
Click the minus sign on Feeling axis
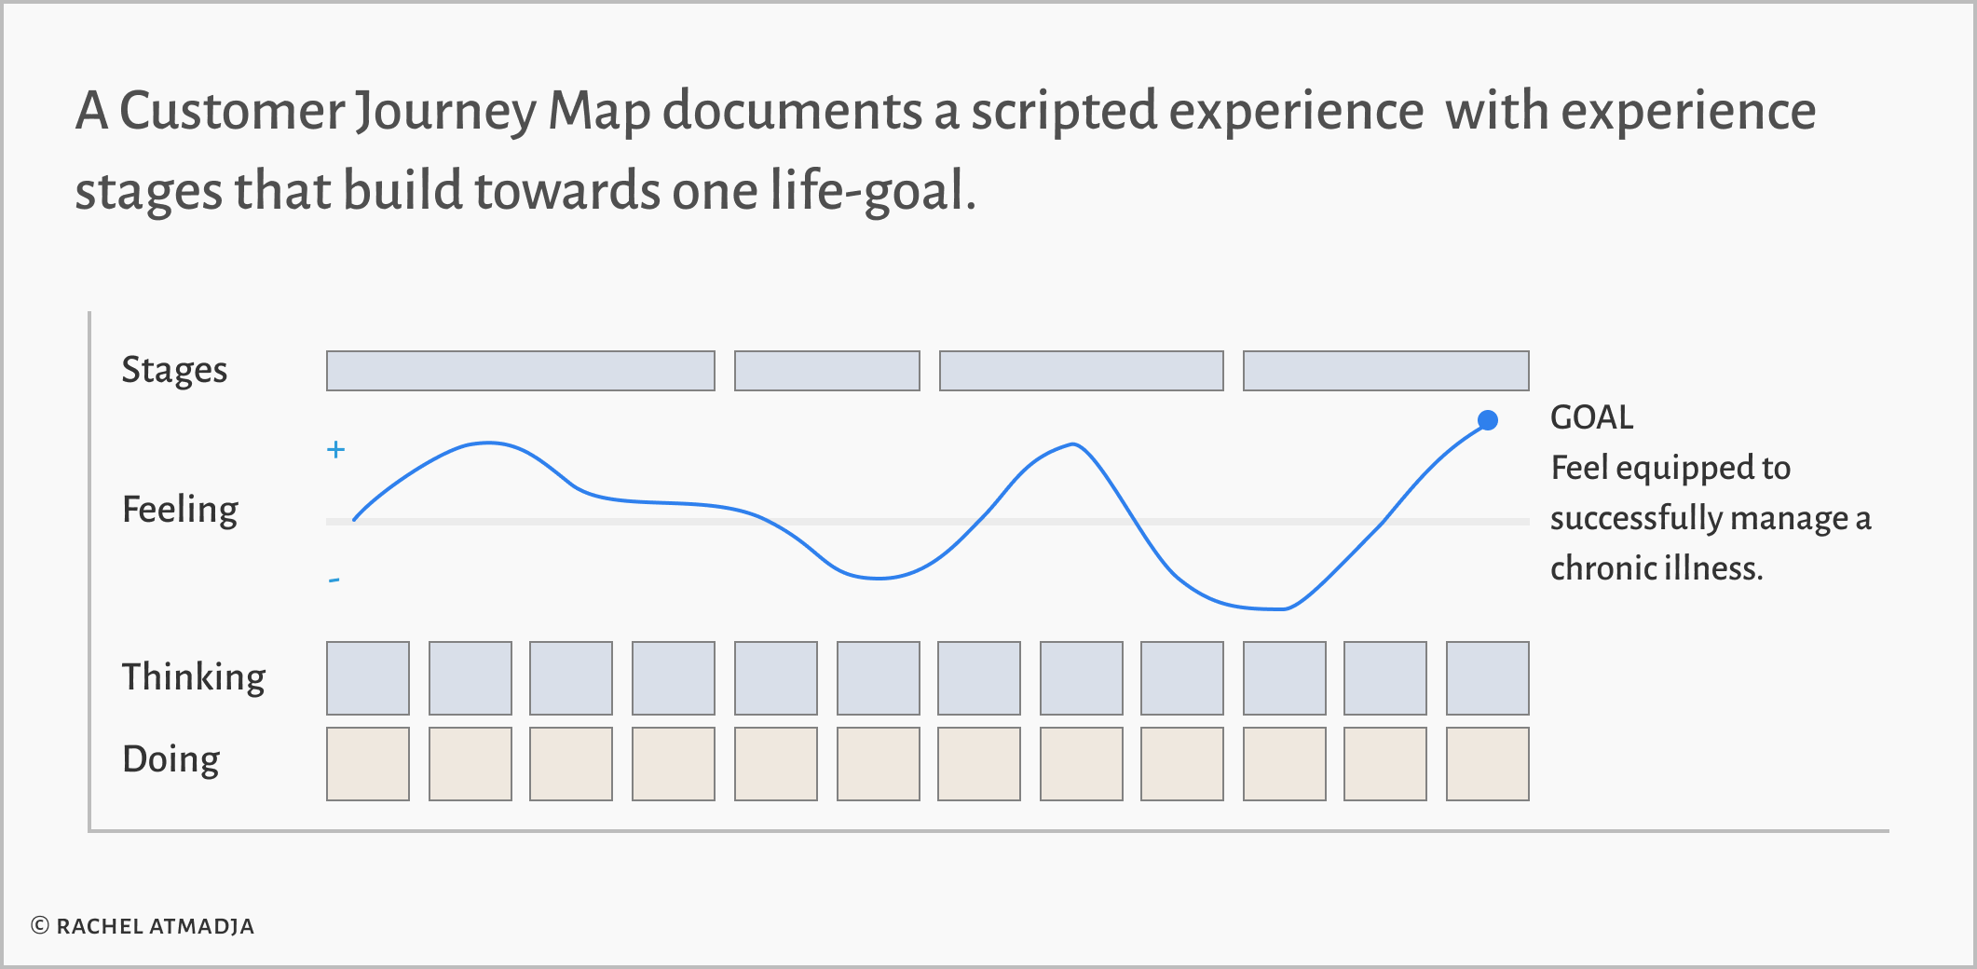[334, 580]
